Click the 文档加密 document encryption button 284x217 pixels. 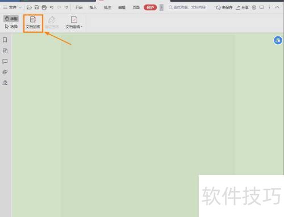[33, 23]
